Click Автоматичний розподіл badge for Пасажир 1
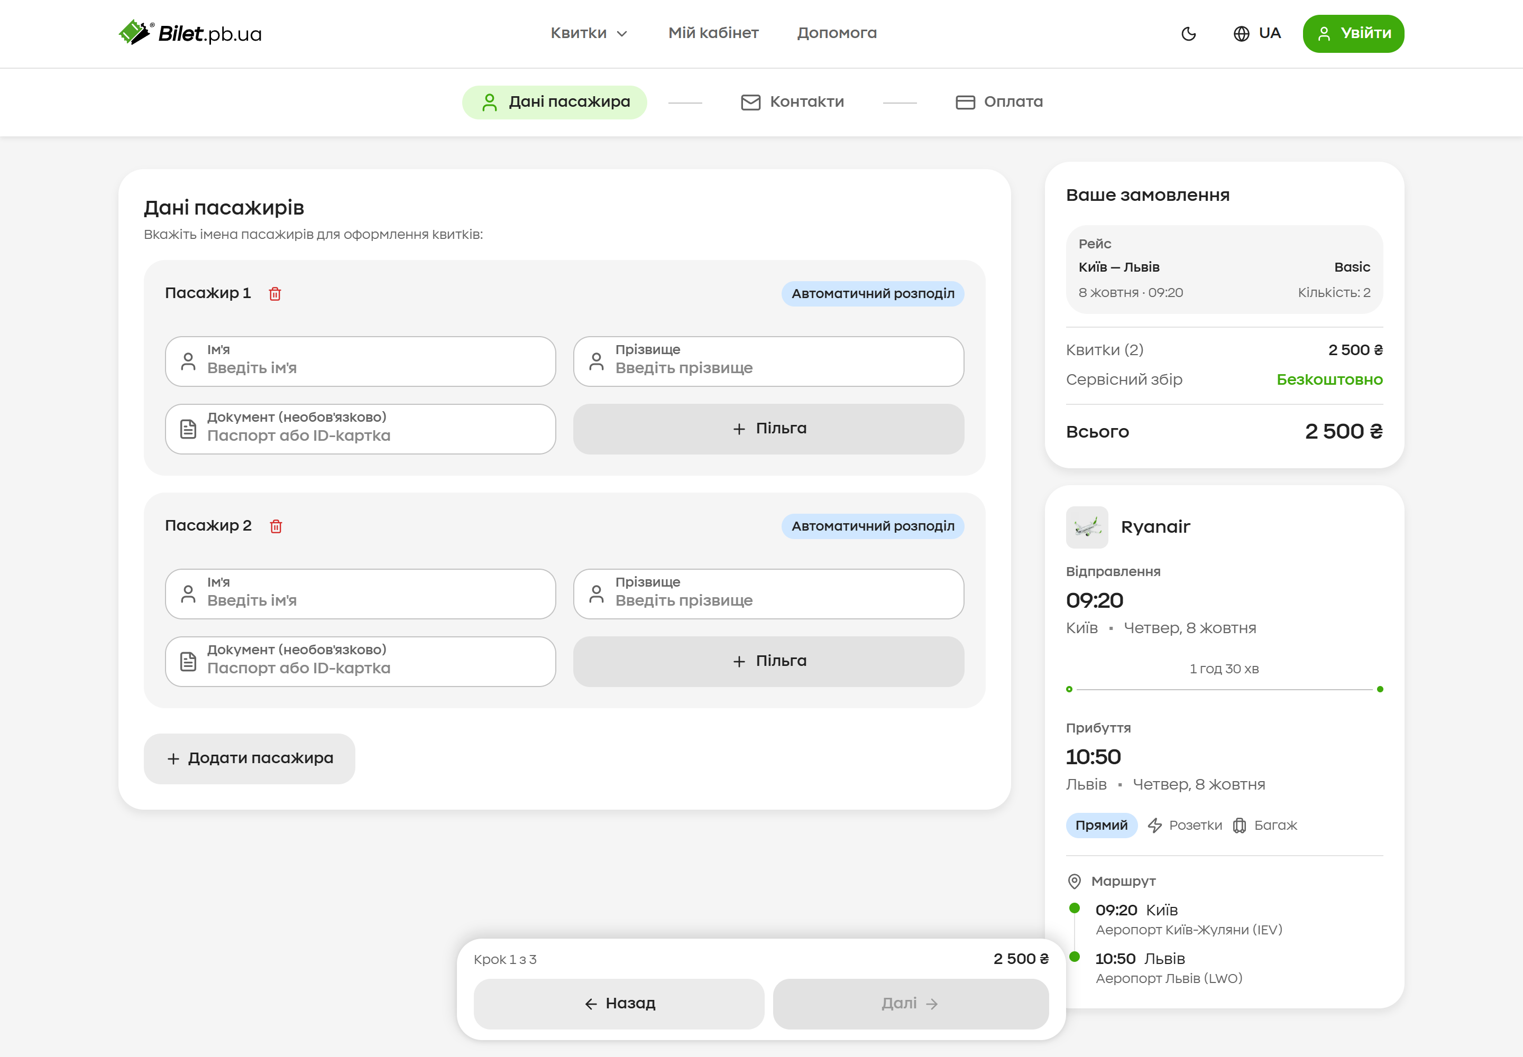The image size is (1523, 1057). point(872,293)
